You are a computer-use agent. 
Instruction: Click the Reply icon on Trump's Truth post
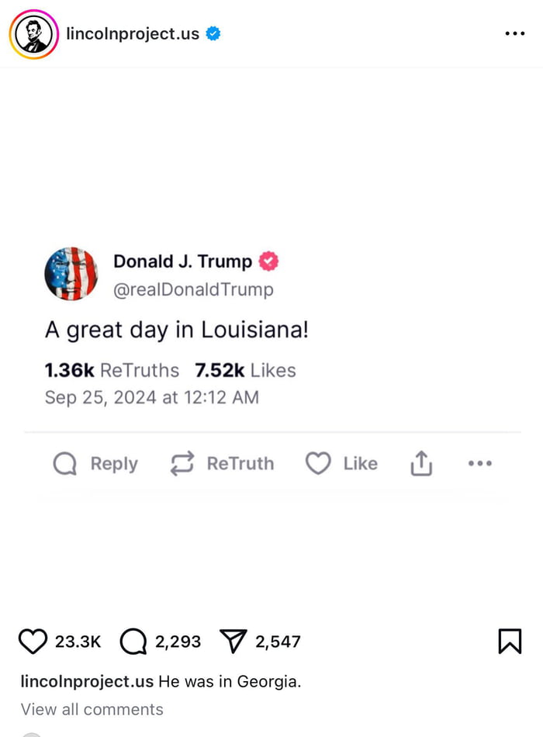pos(64,463)
